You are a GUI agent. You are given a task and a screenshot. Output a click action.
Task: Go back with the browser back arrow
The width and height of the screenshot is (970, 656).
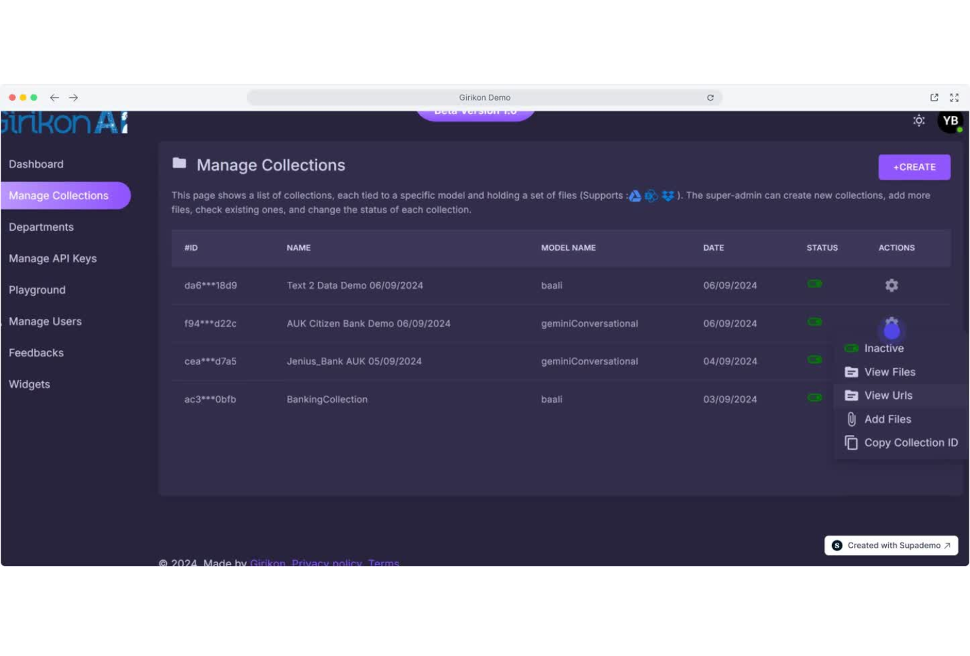click(54, 97)
